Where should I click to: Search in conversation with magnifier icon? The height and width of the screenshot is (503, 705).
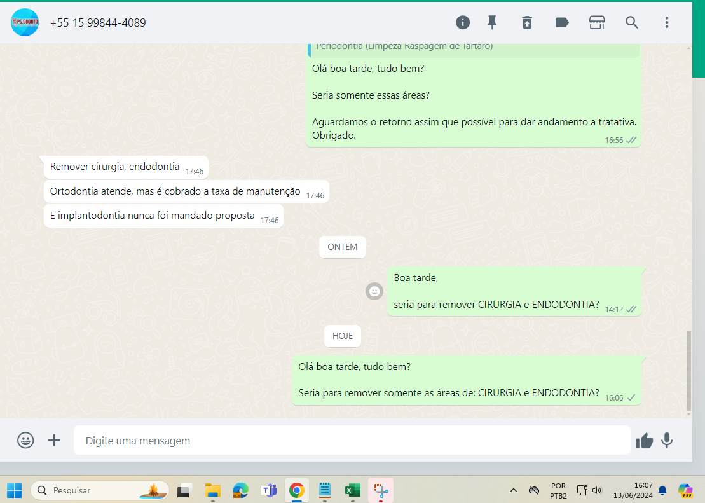click(632, 22)
